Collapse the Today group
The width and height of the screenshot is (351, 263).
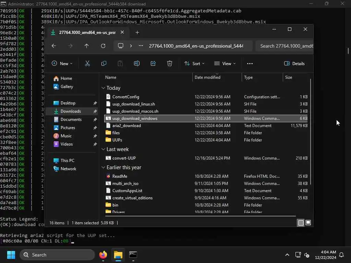[x=103, y=88]
